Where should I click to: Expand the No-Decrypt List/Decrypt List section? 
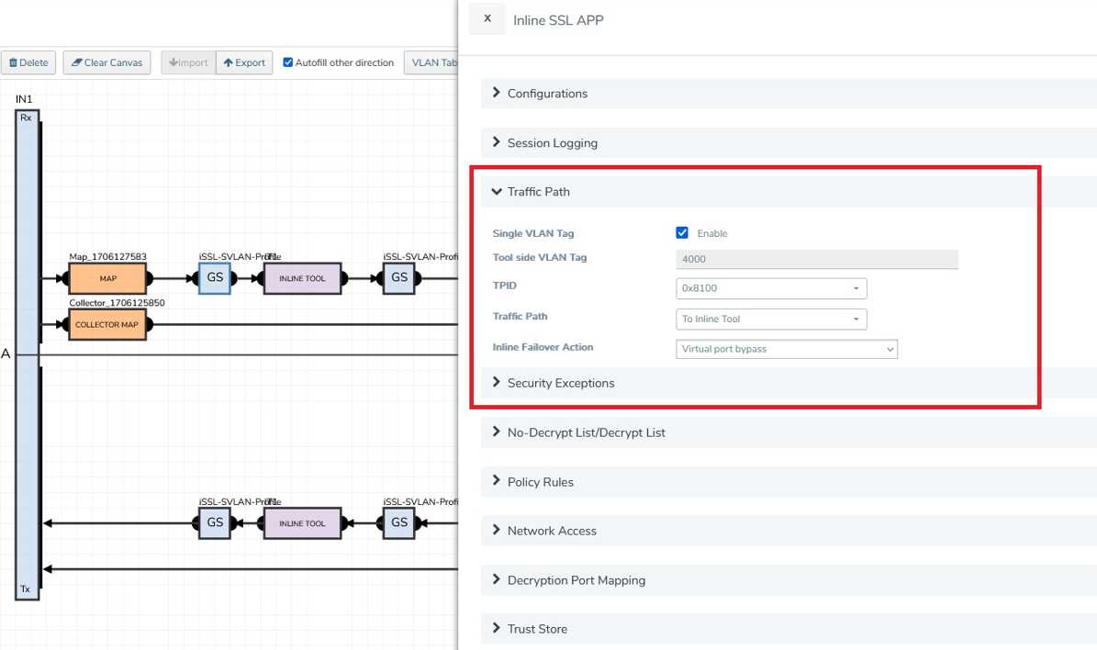(x=789, y=432)
